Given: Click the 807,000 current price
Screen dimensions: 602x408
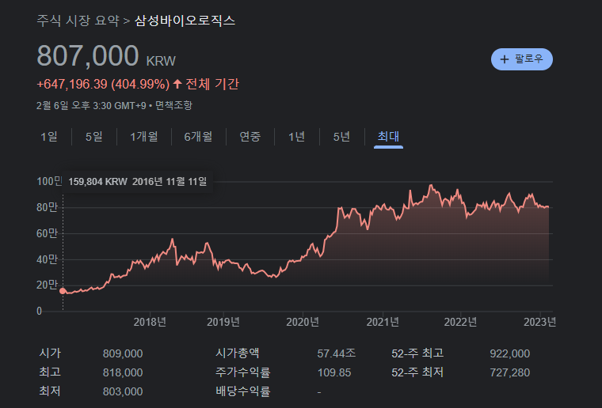Looking at the screenshot, I should [x=88, y=56].
